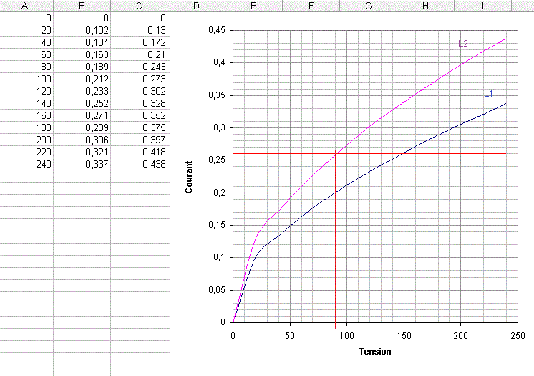Click the 0,05 label on vertical axis
The width and height of the screenshot is (534, 376).
click(217, 290)
